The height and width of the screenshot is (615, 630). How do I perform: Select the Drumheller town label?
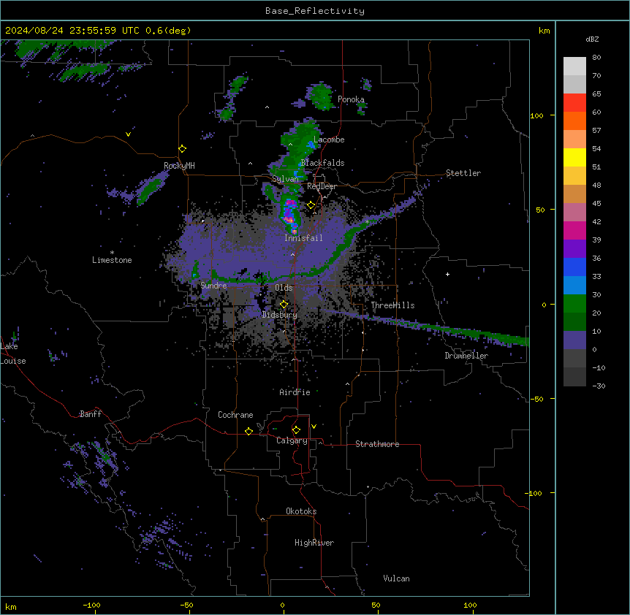pos(466,356)
